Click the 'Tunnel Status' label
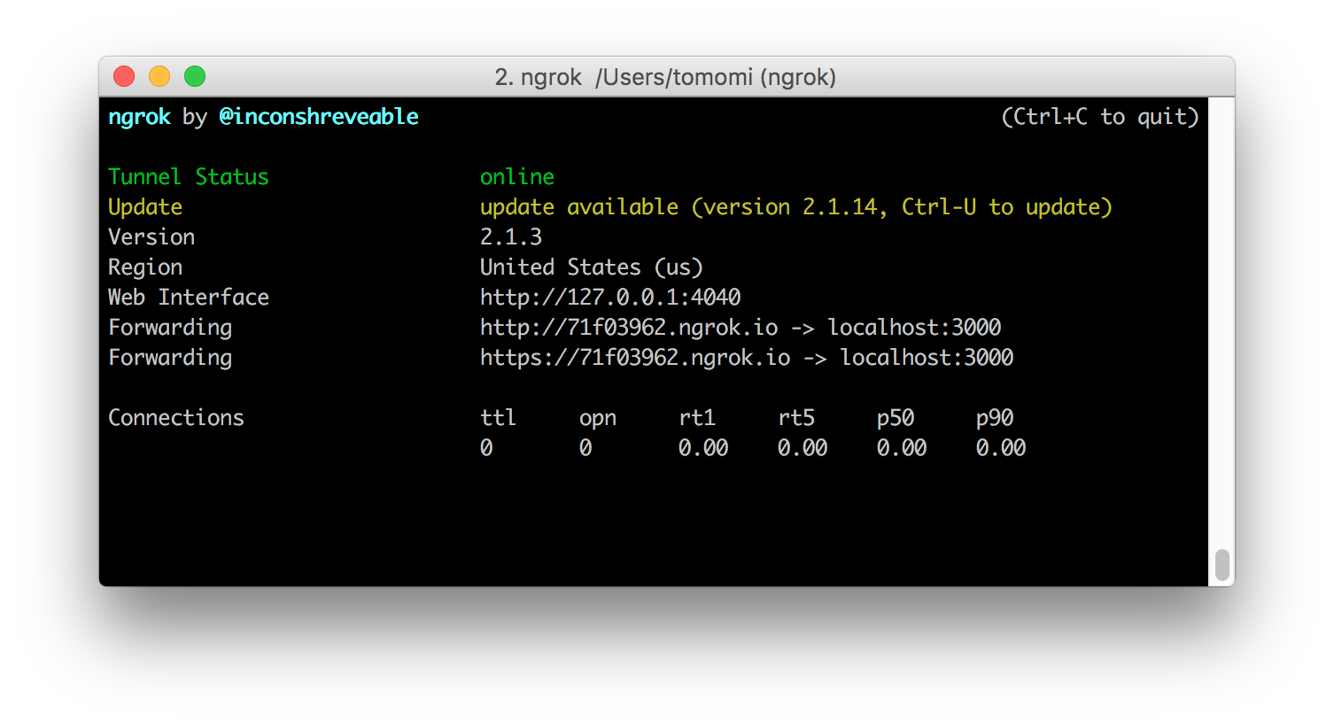Image resolution: width=1334 pixels, height=728 pixels. tap(188, 177)
